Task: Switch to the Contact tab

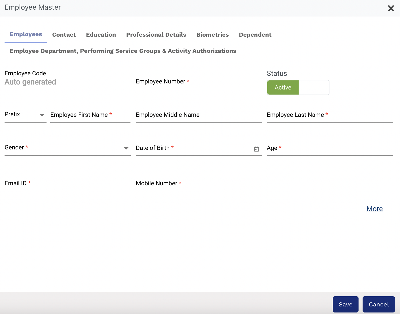Action: (x=64, y=35)
